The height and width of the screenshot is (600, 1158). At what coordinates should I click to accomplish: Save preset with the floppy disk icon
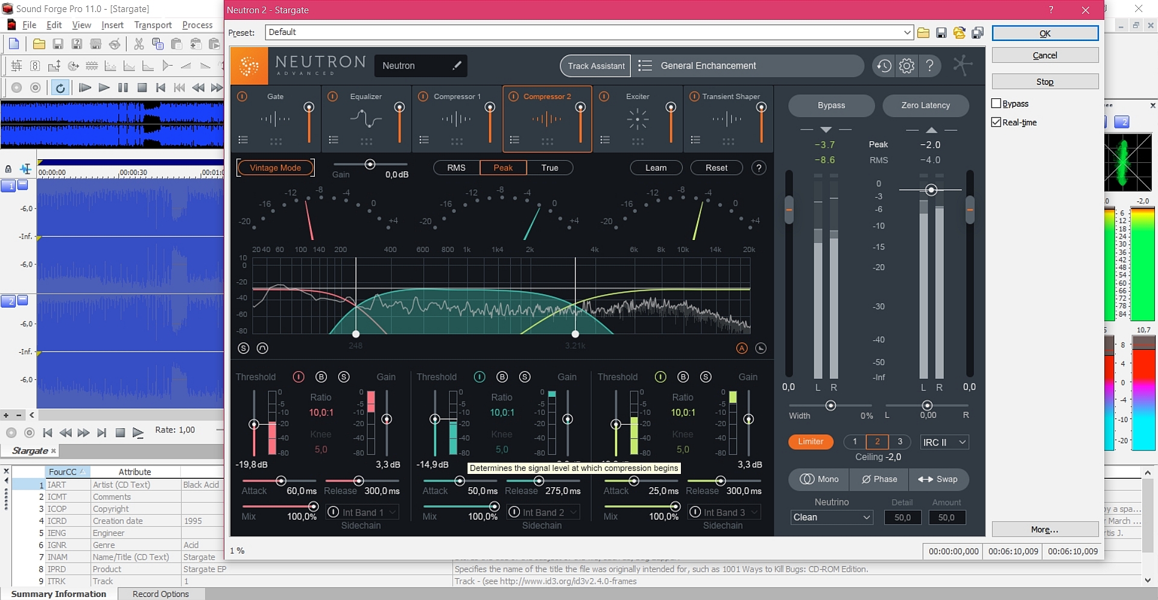tap(941, 33)
